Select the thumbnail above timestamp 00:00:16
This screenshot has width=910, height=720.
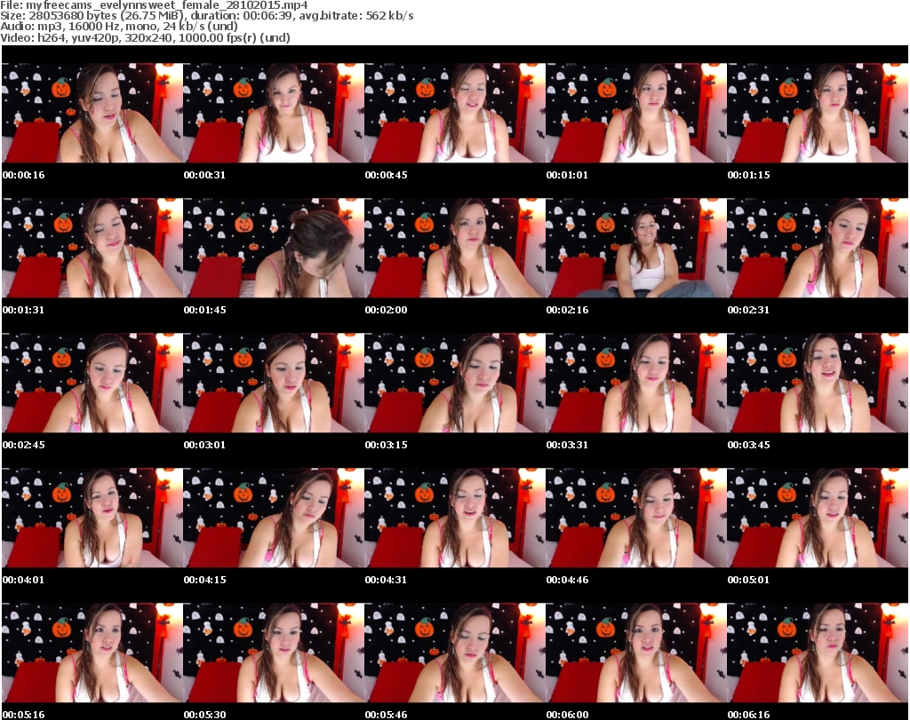(x=92, y=113)
